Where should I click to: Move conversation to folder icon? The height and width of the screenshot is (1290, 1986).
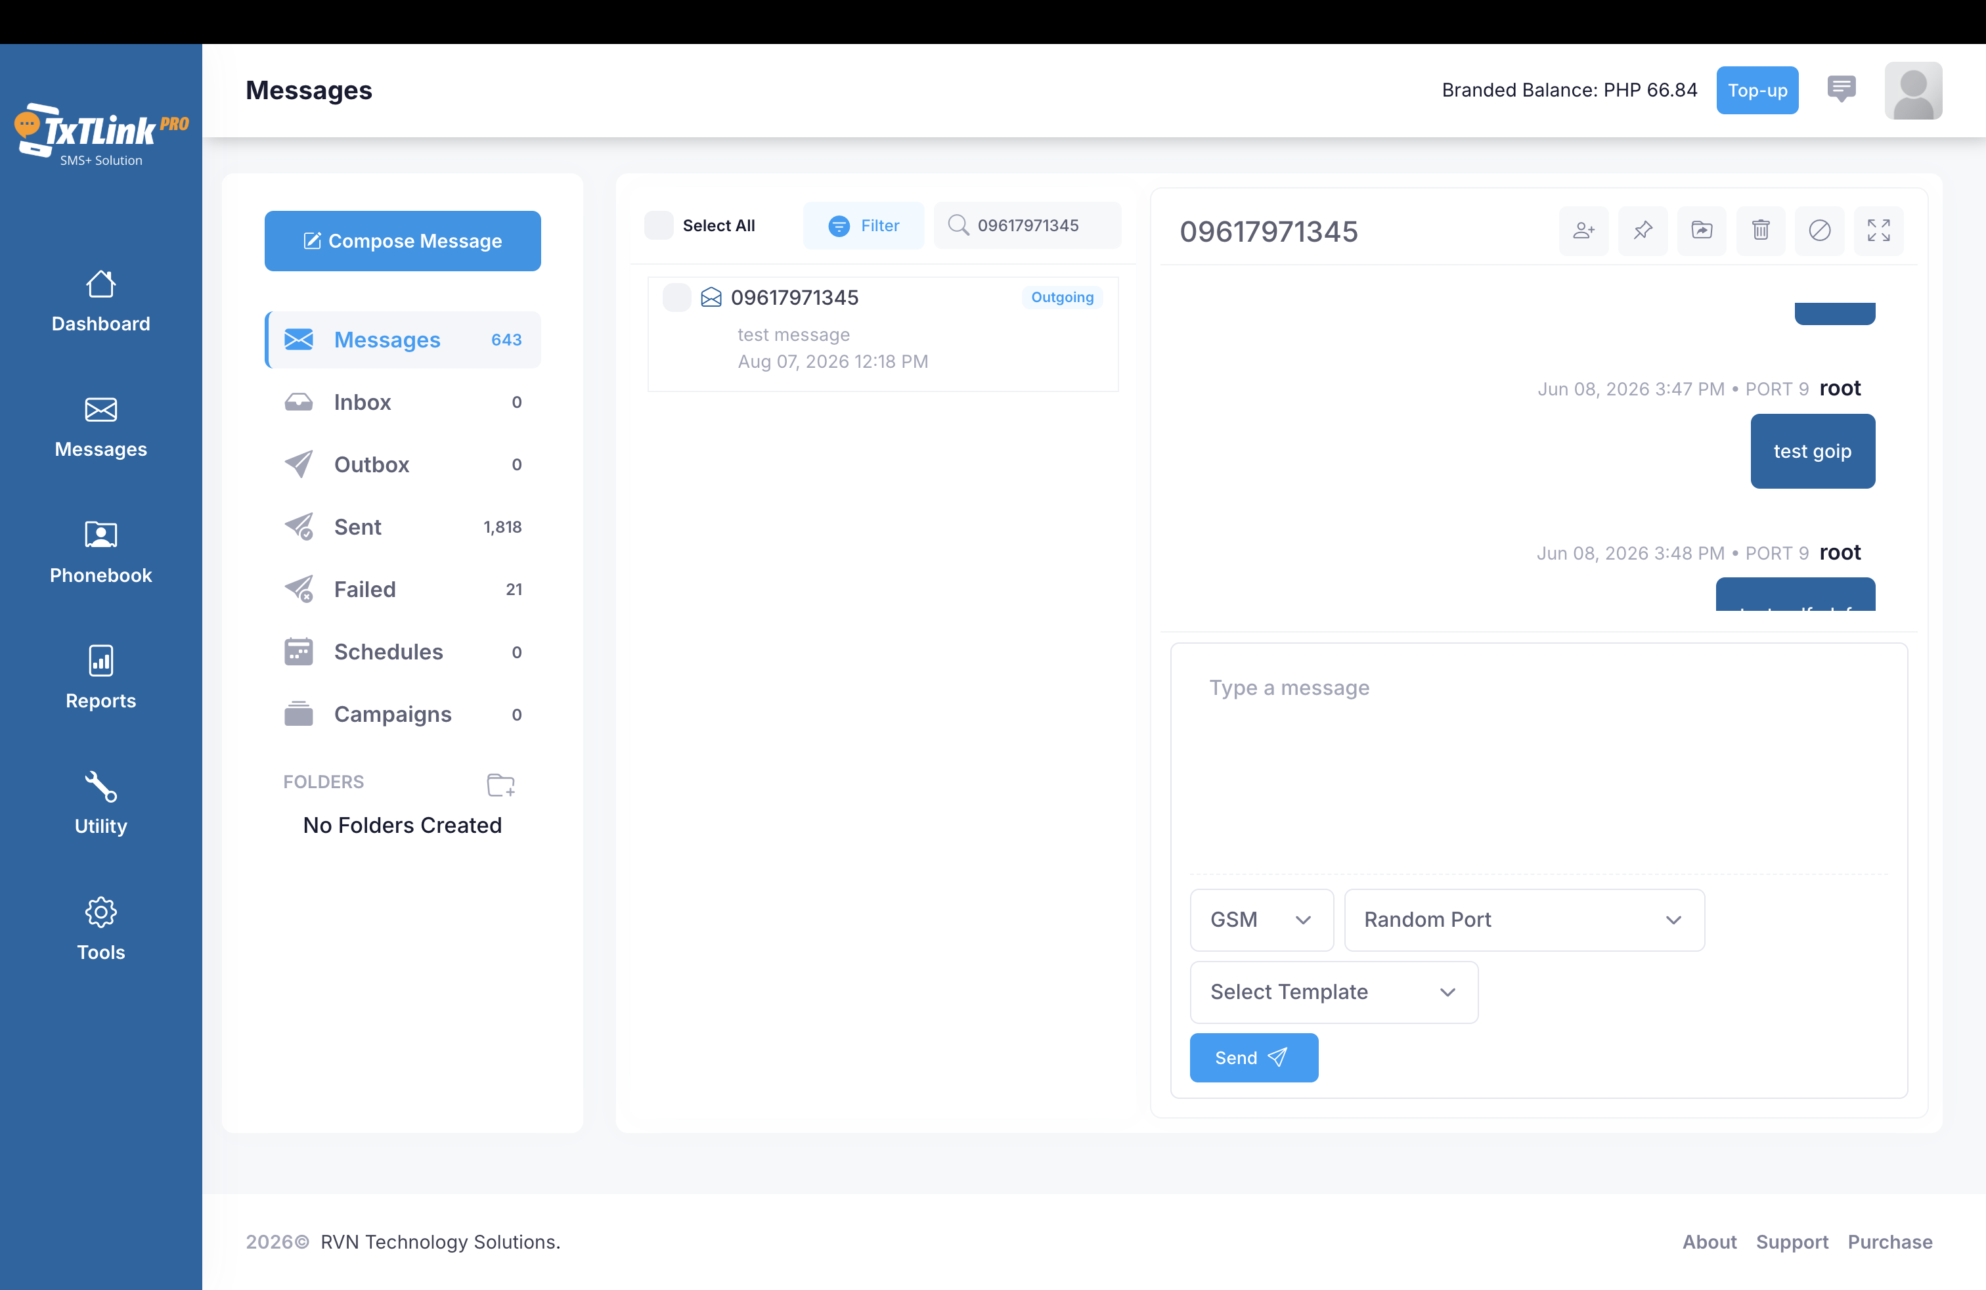(1702, 231)
